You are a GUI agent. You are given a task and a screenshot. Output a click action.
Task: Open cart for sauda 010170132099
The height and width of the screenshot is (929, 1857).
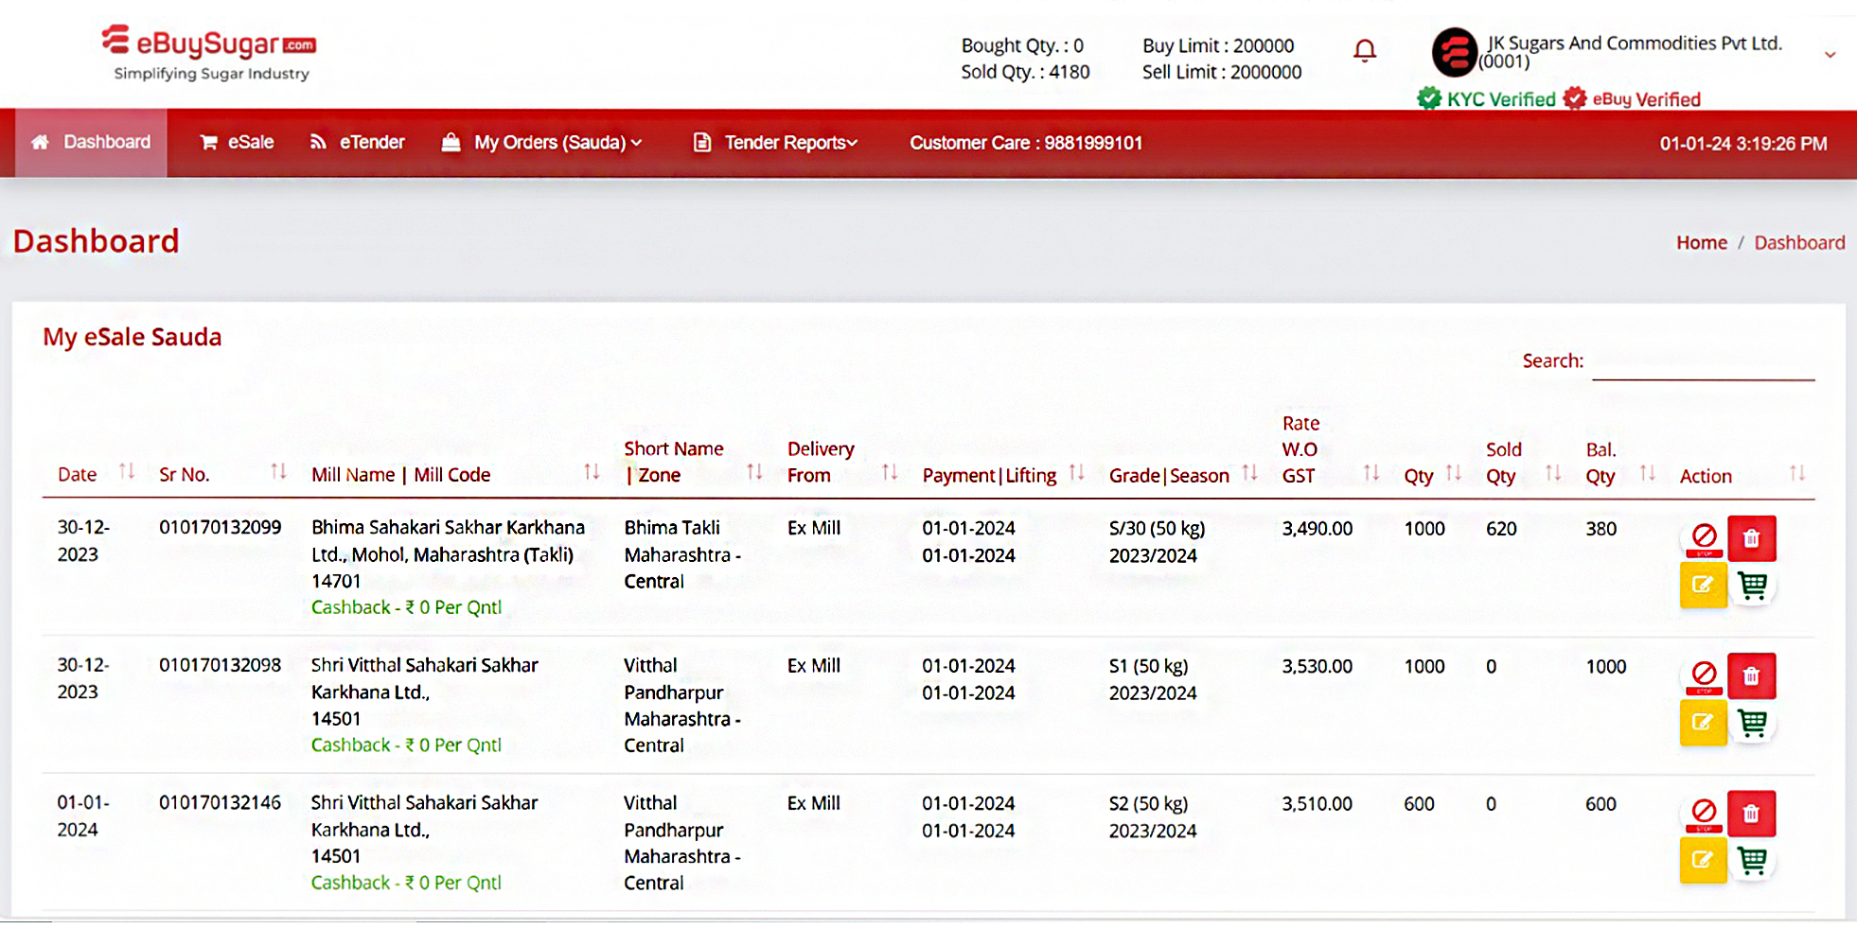click(x=1752, y=586)
